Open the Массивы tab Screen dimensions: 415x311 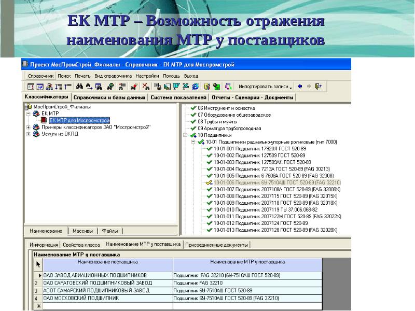(82, 231)
